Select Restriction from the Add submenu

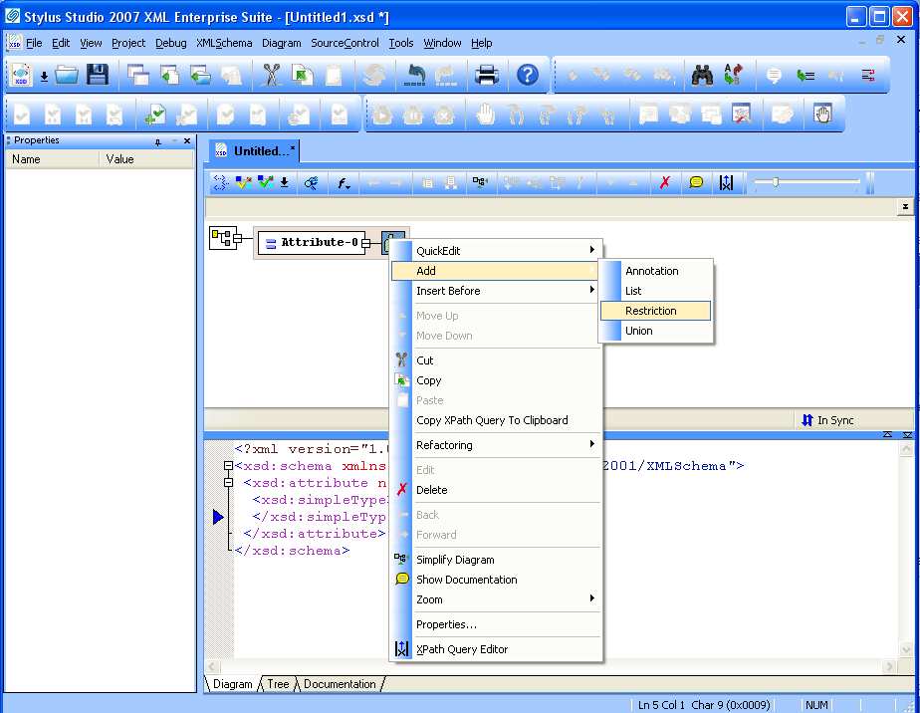(651, 311)
